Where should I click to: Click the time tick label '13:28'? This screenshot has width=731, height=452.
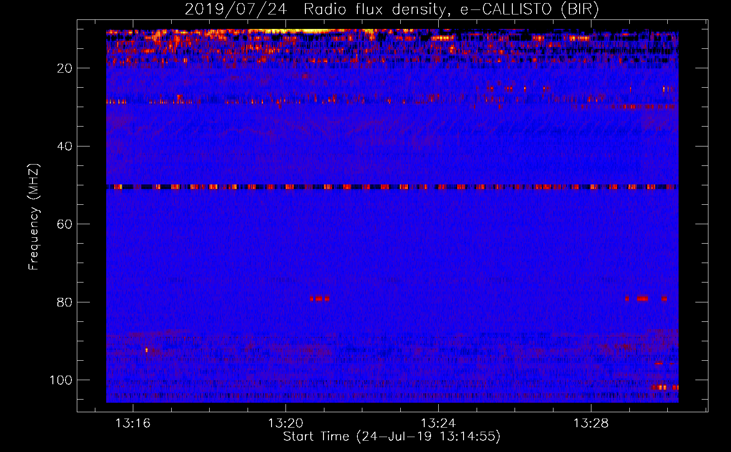click(x=591, y=424)
